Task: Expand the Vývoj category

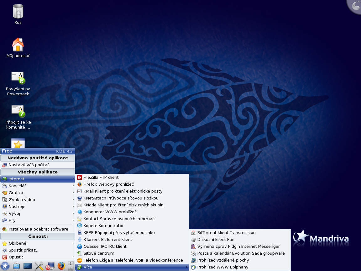Action: pyautogui.click(x=38, y=214)
